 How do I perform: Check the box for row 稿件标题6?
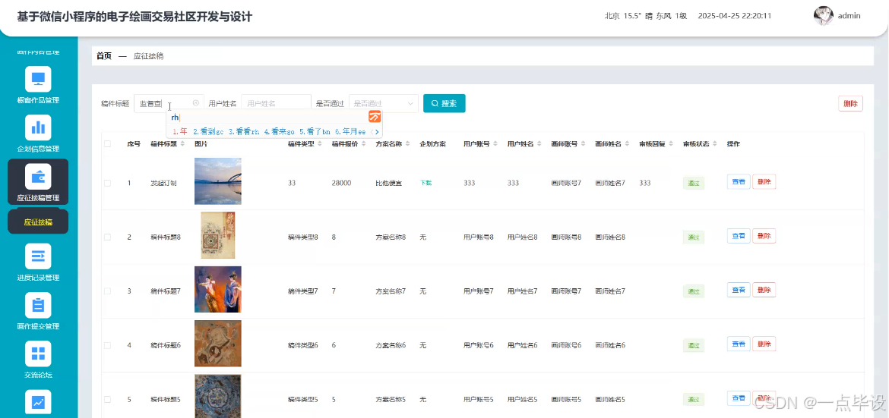coord(107,345)
